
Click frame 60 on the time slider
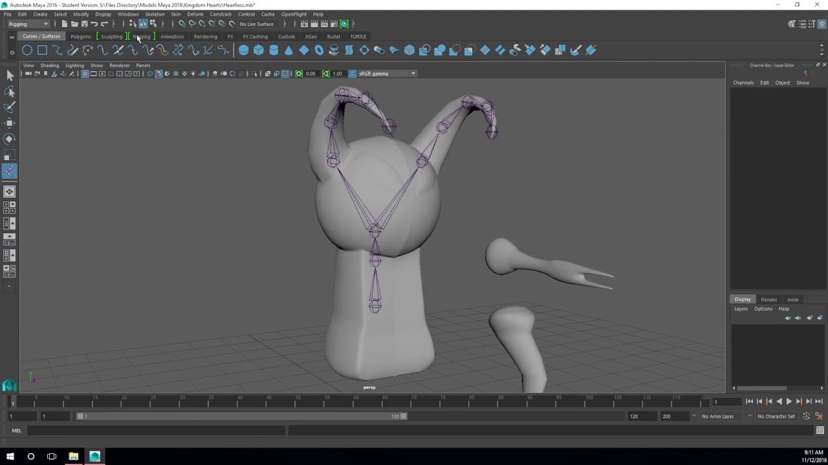tap(356, 400)
